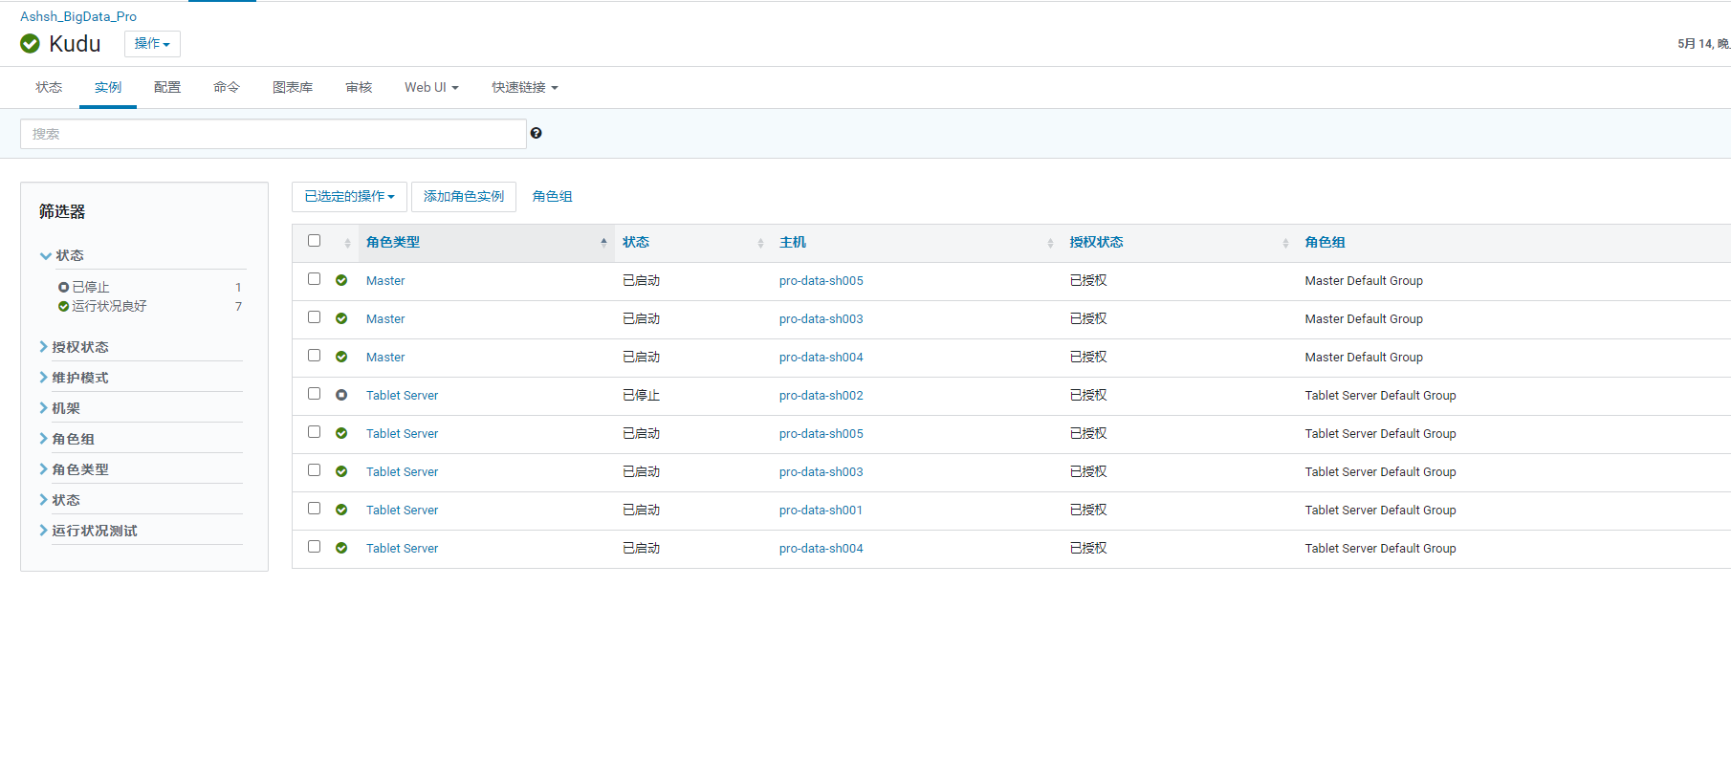Click sort arrows in 授权状态 column header
Screen dimensions: 1731x761
click(x=1285, y=243)
